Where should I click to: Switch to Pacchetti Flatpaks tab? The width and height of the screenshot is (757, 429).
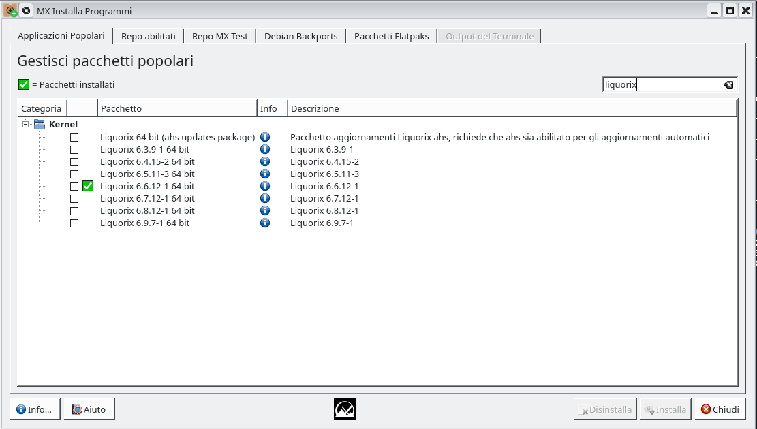click(392, 36)
